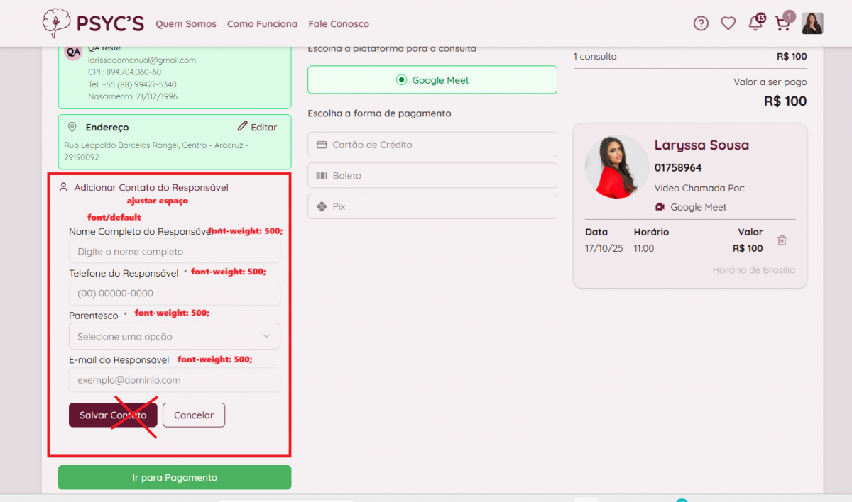Open notifications bell icon
Image resolution: width=852 pixels, height=502 pixels.
(755, 23)
